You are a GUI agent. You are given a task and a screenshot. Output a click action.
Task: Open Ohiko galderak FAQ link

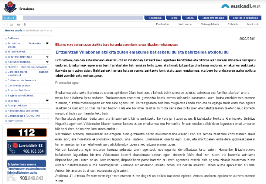[210, 24]
